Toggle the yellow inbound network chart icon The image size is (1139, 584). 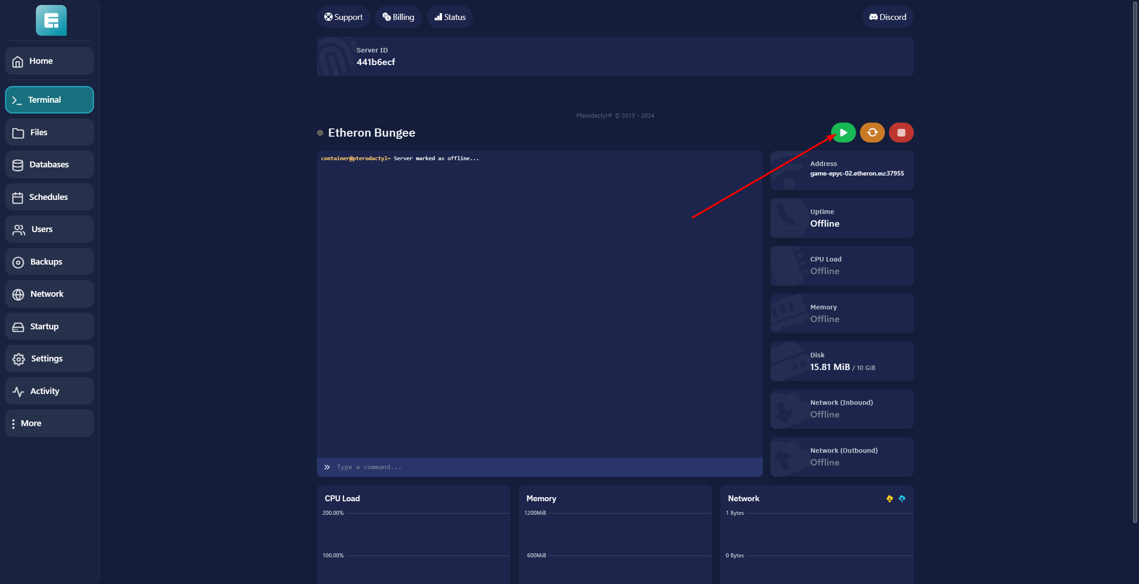(x=889, y=499)
